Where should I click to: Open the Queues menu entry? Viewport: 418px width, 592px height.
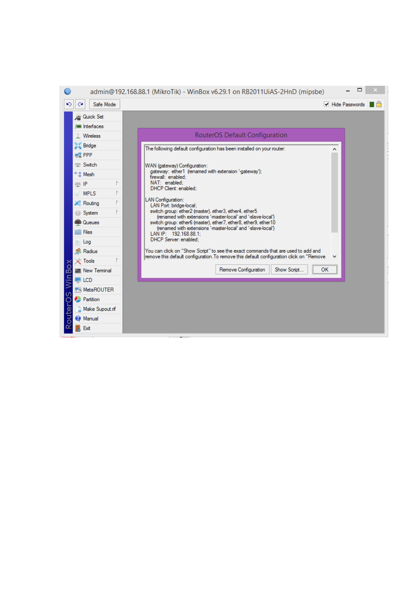[98, 223]
